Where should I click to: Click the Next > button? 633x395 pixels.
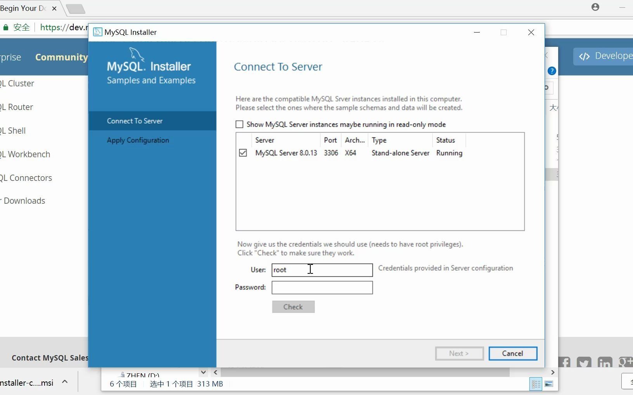coord(459,353)
